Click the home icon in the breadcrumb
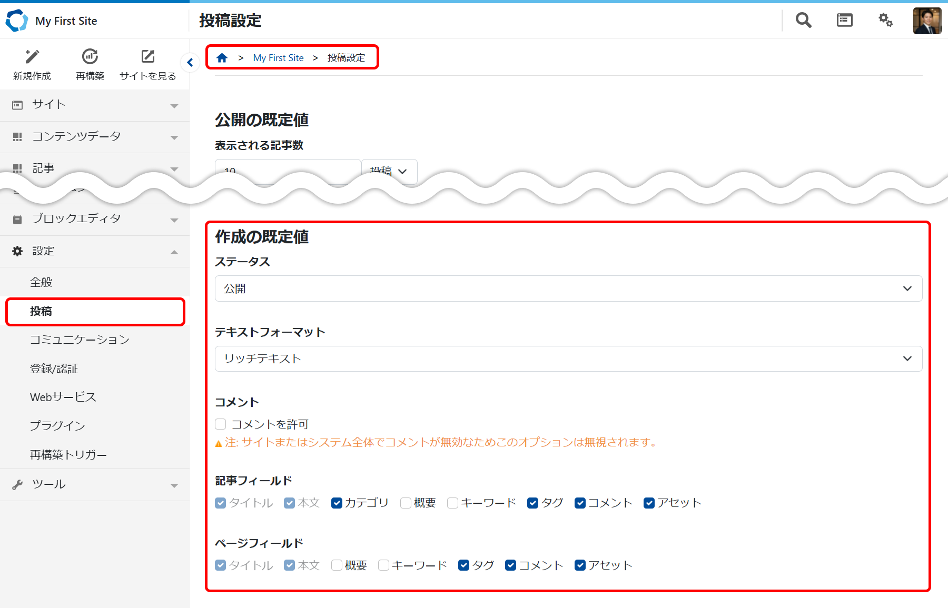Screen dimensions: 948x608 pos(222,57)
